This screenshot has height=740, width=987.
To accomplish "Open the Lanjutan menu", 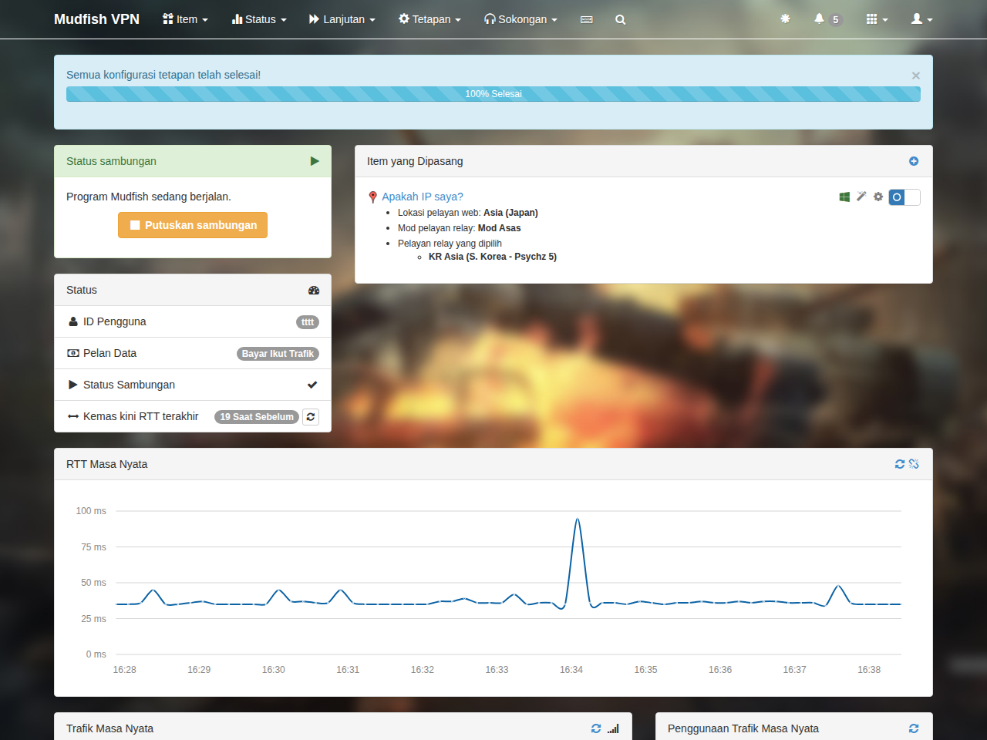I will click(x=342, y=19).
